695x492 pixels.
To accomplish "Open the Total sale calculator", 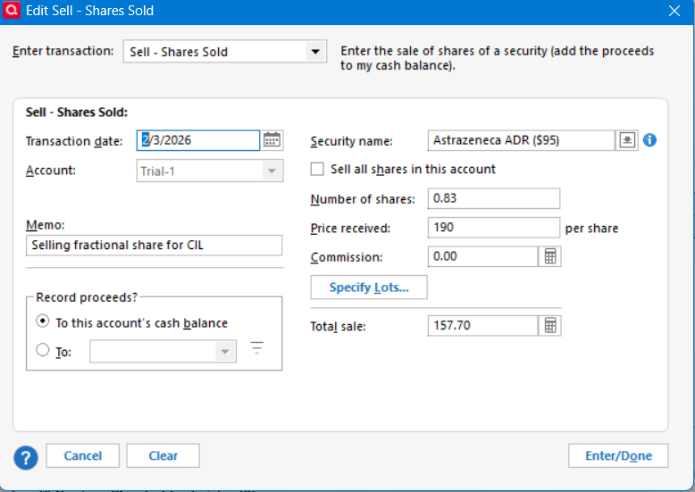I will (550, 326).
